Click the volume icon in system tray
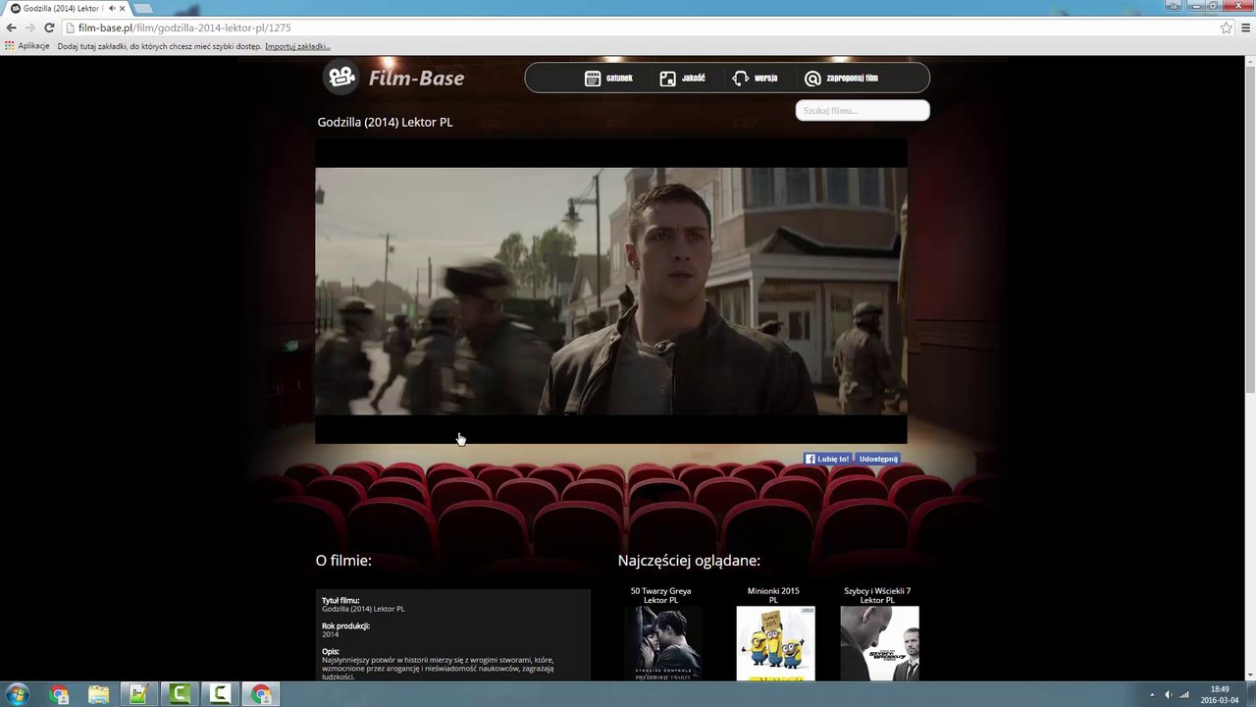Image resolution: width=1256 pixels, height=707 pixels. pyautogui.click(x=1168, y=695)
